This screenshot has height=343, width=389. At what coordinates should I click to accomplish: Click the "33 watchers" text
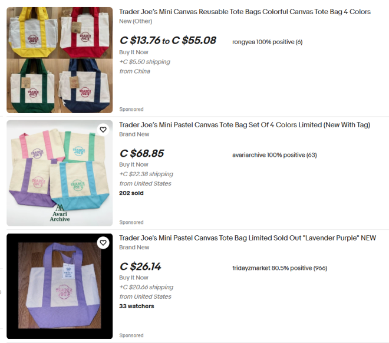(136, 306)
